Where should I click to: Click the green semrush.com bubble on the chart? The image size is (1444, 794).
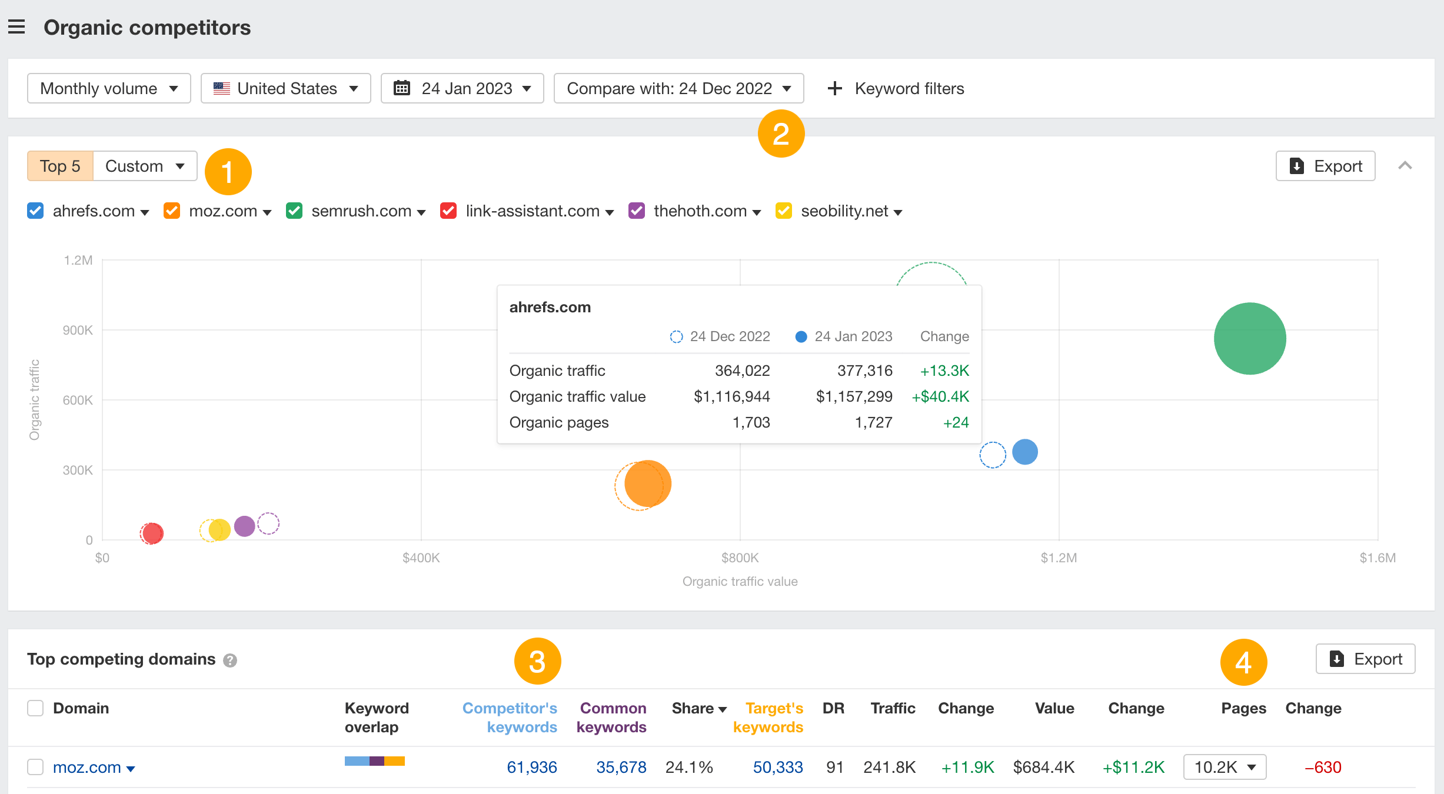[x=1249, y=338]
